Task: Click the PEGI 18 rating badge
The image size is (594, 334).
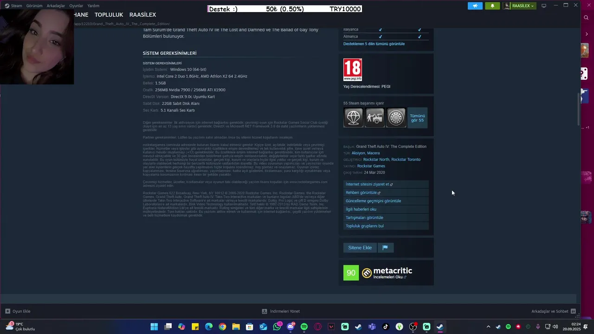Action: [x=352, y=70]
